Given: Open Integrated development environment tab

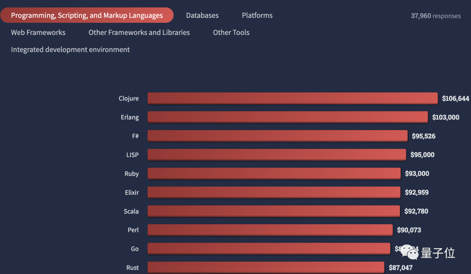Looking at the screenshot, I should (x=70, y=50).
